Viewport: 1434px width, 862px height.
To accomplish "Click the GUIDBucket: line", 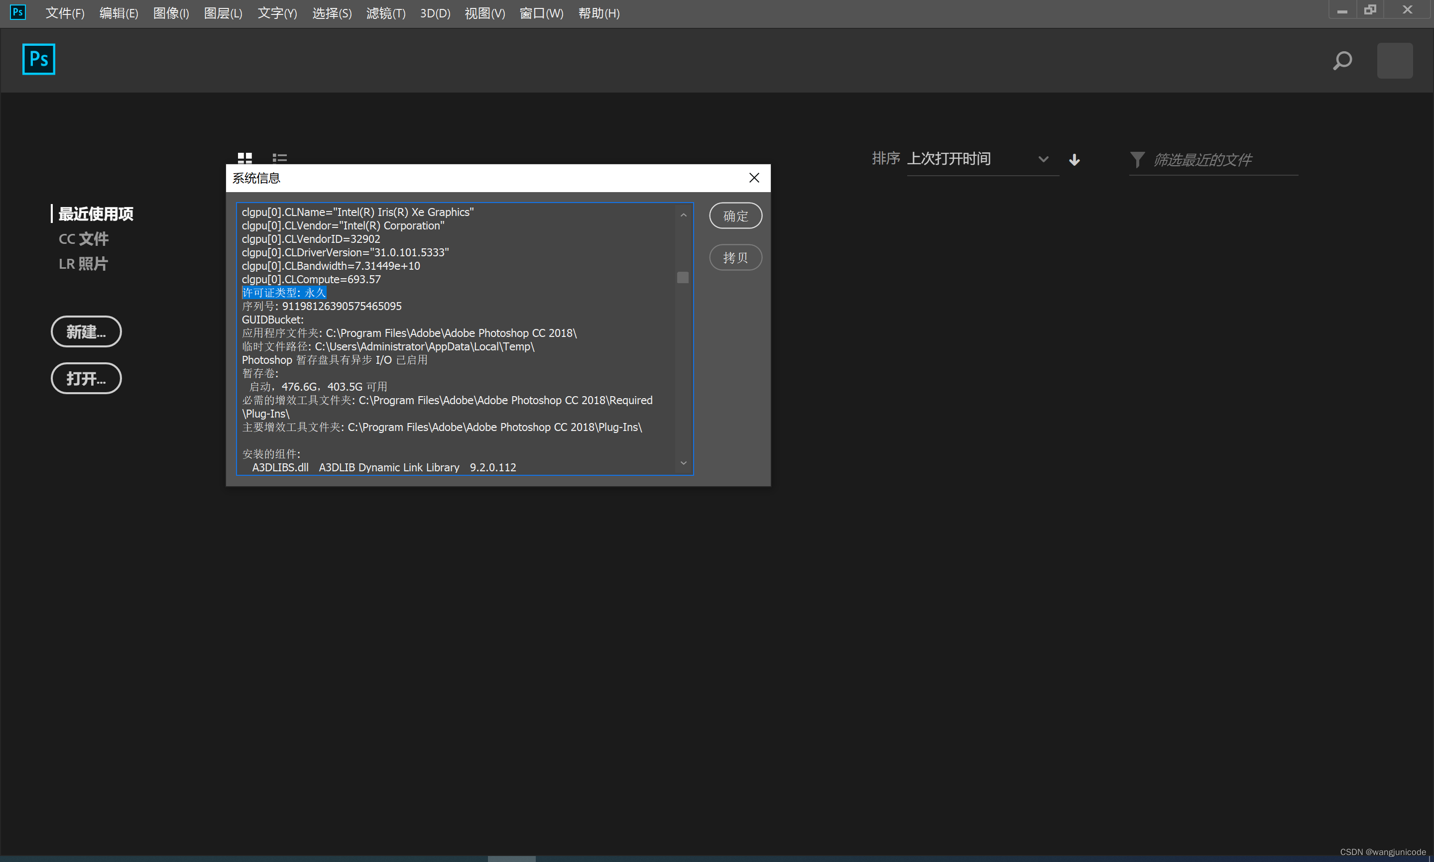I will tap(272, 320).
